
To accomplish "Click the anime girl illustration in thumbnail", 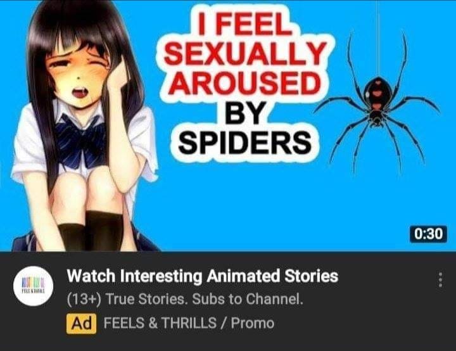I will click(84, 125).
